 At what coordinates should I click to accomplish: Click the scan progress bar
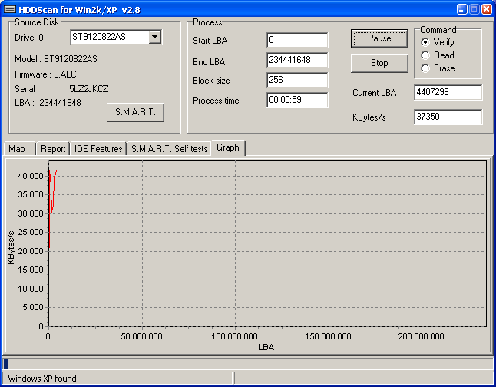click(247, 364)
